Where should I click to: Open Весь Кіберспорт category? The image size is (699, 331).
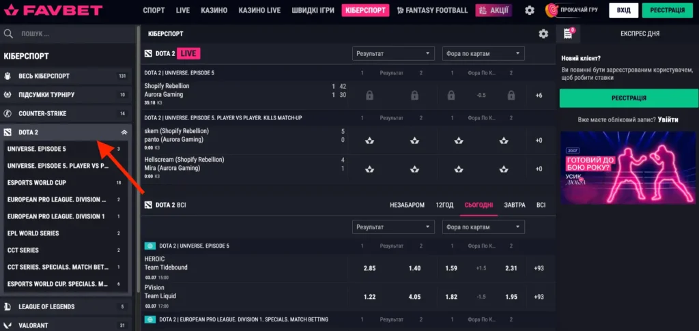[66, 76]
